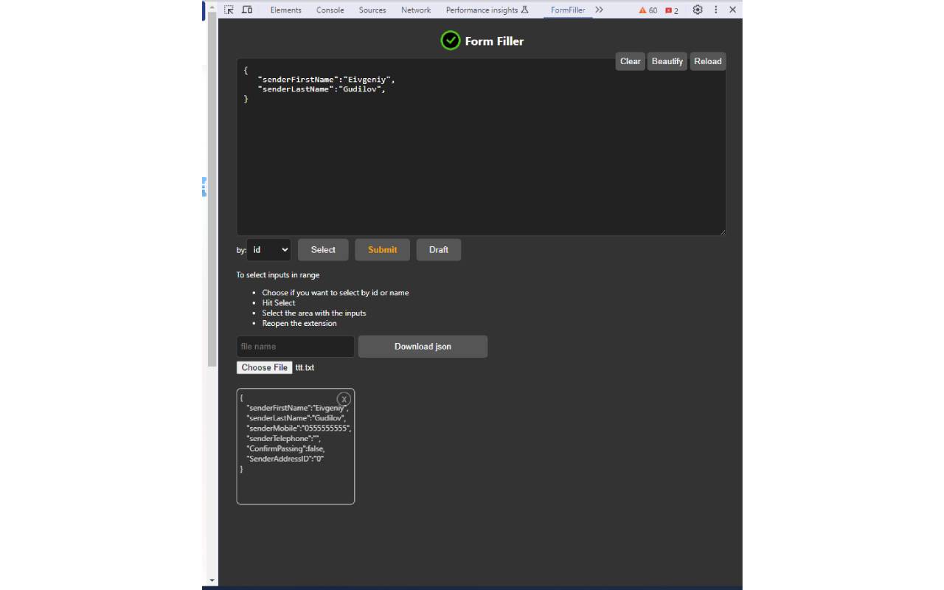Click the warnings count badge showing 60
Viewport: 944px width, 590px height.
648,10
